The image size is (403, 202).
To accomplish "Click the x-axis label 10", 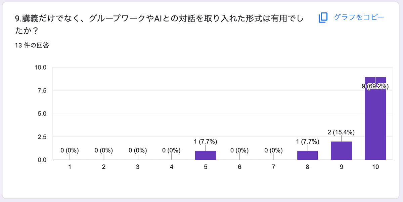I will point(375,166).
